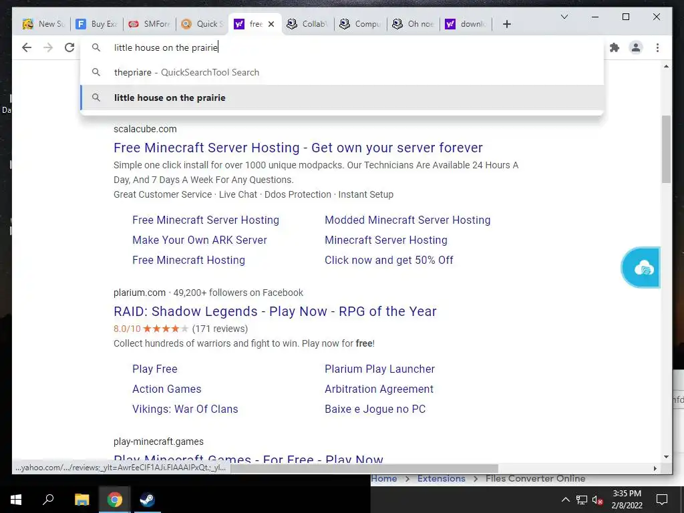Viewport: 684px width, 513px height.
Task: Open Windows taskbar search
Action: pos(48,500)
